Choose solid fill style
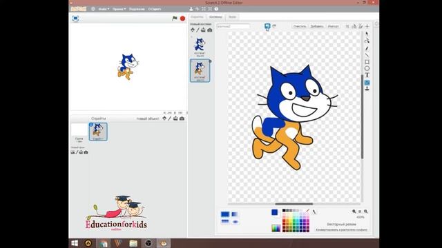 click(x=225, y=214)
